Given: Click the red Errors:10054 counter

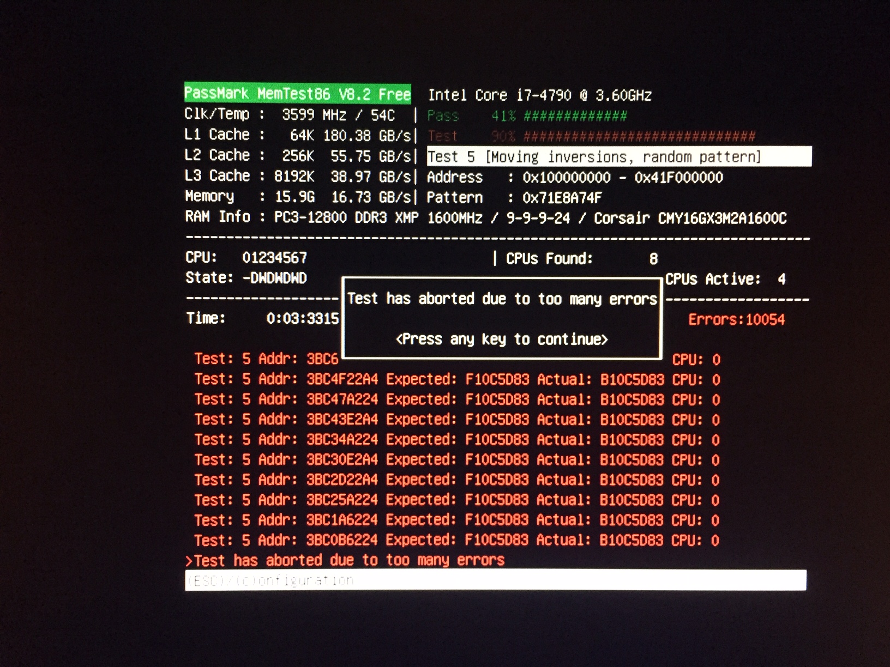Looking at the screenshot, I should tap(736, 319).
